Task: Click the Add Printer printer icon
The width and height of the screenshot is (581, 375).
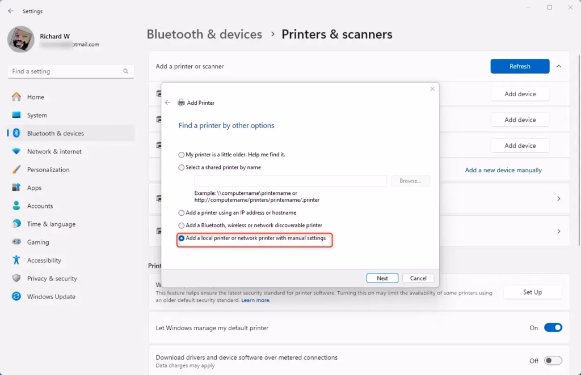Action: [x=181, y=103]
